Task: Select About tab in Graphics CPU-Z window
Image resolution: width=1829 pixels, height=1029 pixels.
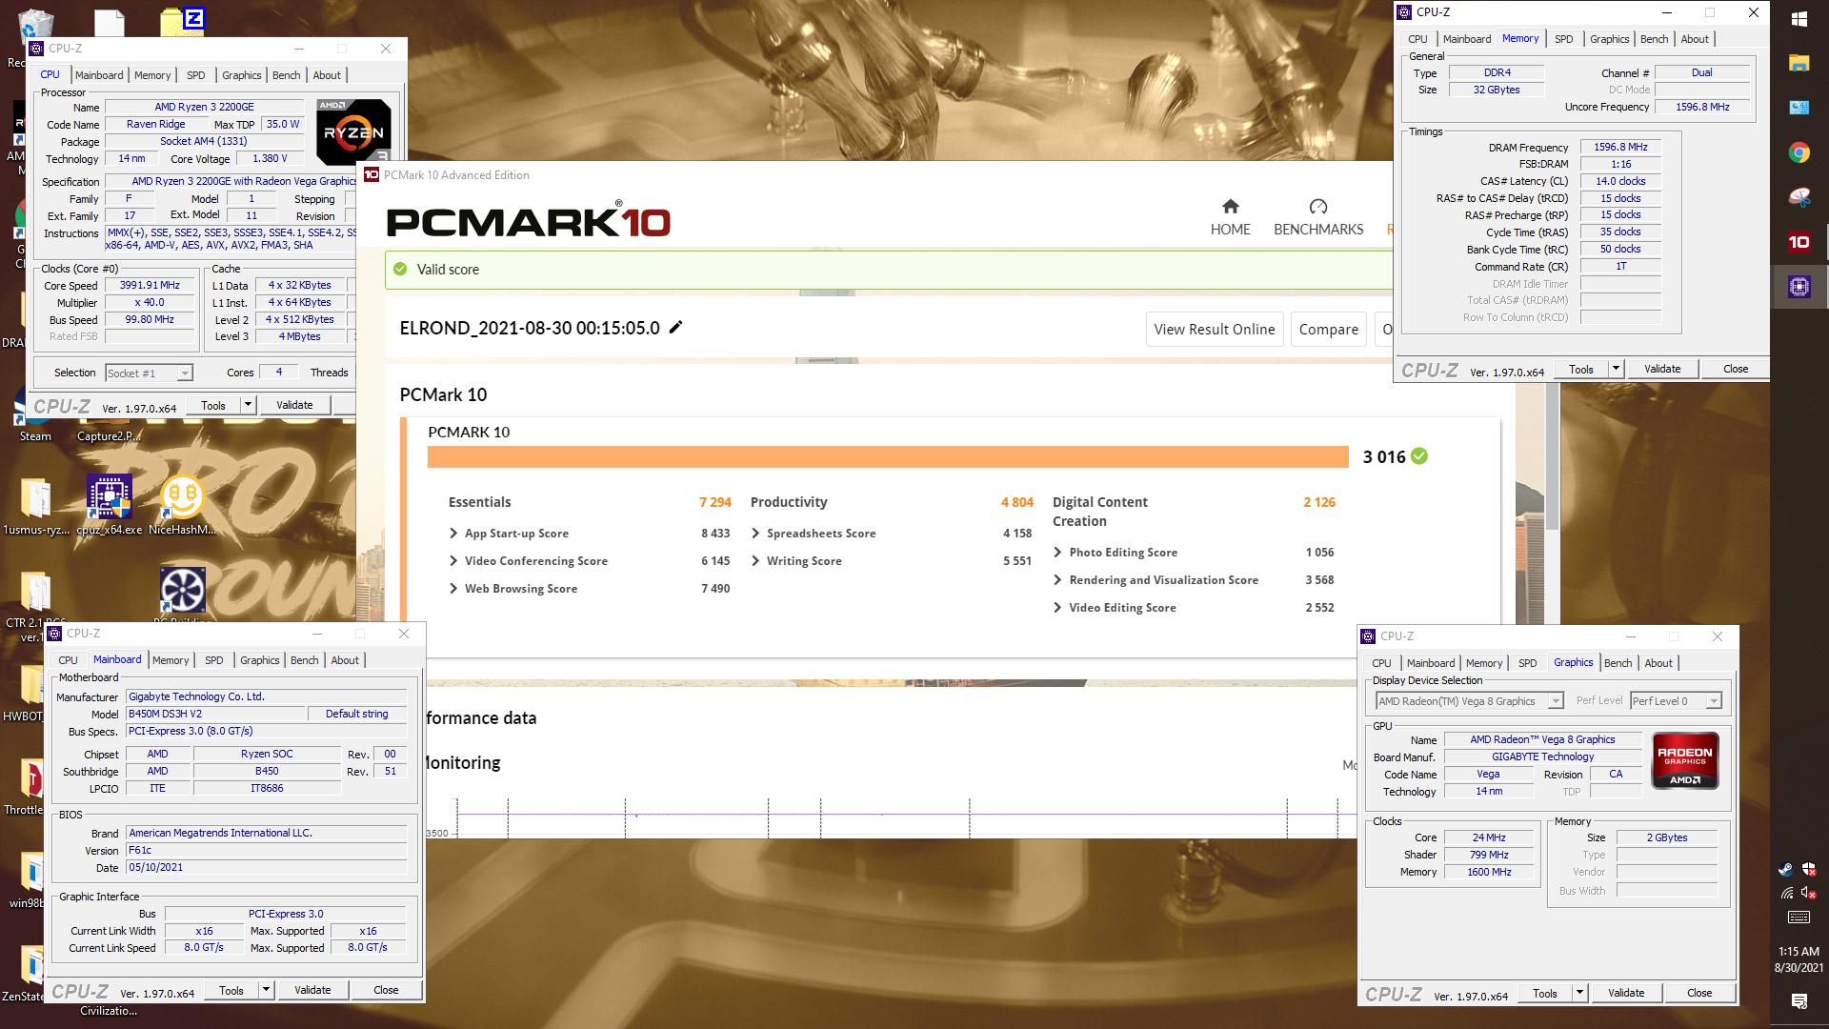Action: point(1658,663)
